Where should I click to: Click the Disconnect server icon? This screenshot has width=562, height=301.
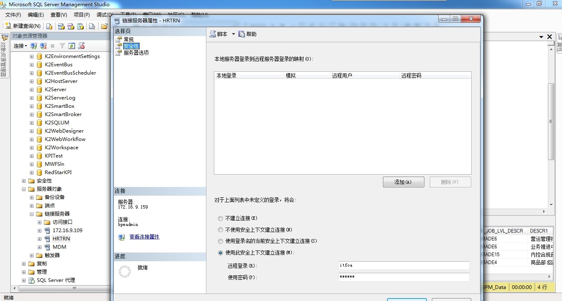(x=43, y=46)
